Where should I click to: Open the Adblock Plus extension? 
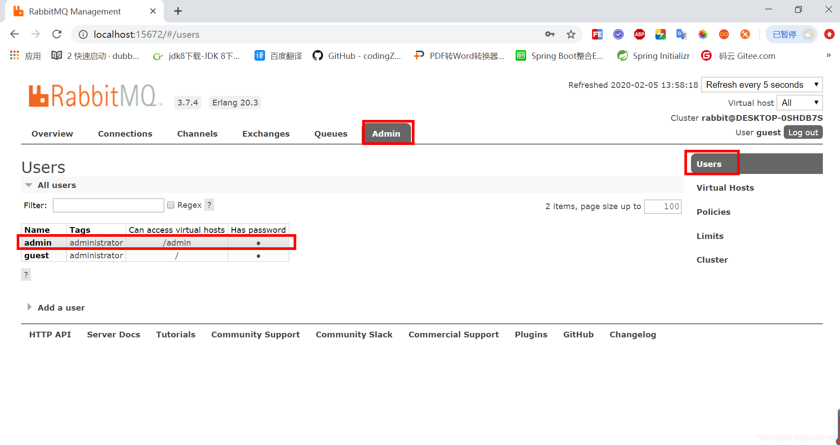(639, 34)
